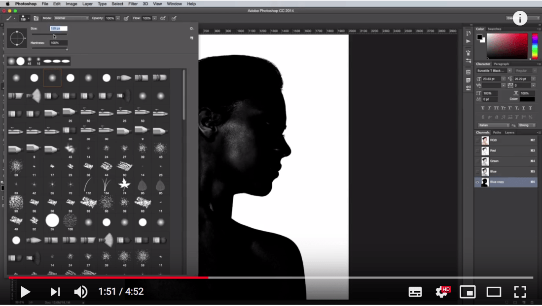The height and width of the screenshot is (306, 542).
Task: Play the video
Action: click(x=25, y=292)
